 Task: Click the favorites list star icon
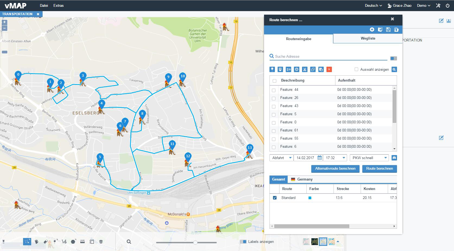point(288,69)
